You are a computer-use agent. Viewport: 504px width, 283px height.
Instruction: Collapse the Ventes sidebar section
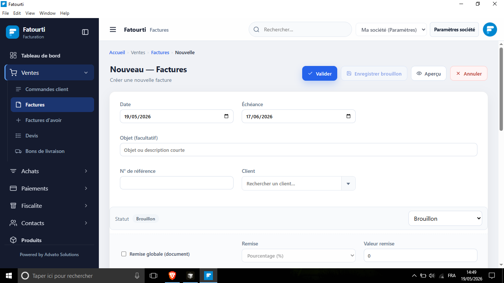pyautogui.click(x=86, y=73)
